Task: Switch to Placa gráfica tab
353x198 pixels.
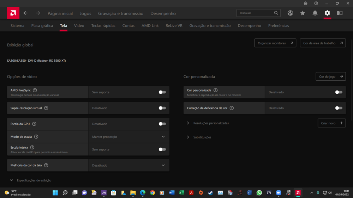Action: (x=42, y=26)
